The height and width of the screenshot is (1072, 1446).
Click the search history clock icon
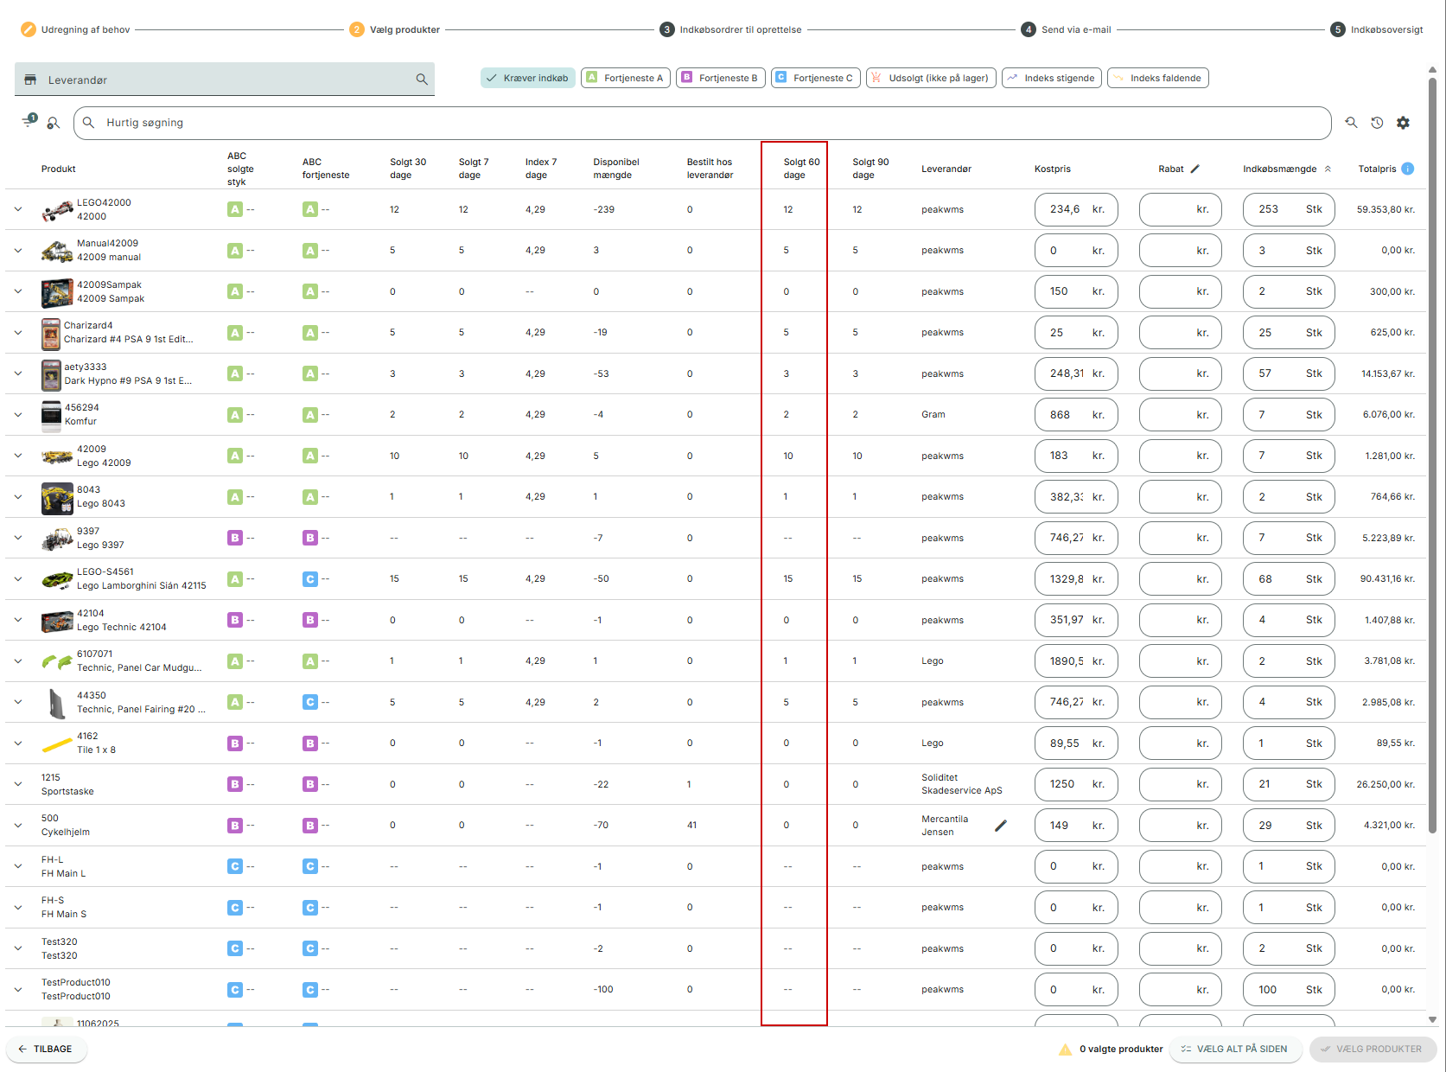point(1377,123)
